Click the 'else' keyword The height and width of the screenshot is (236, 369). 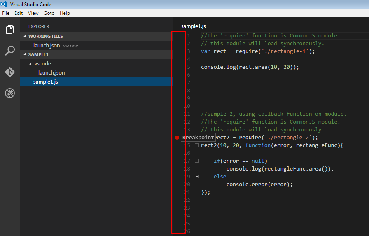220,176
